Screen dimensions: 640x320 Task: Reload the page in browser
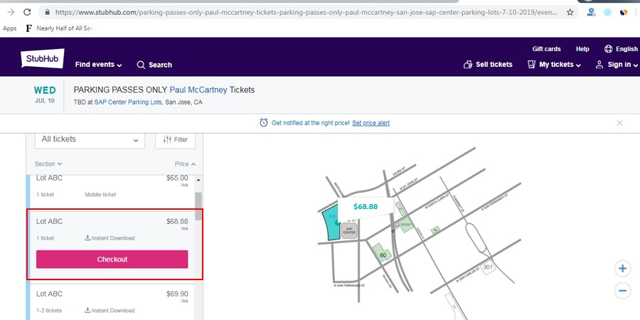click(x=26, y=12)
